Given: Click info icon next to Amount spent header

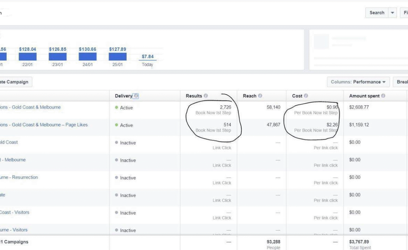Looking at the screenshot, I should [383, 96].
